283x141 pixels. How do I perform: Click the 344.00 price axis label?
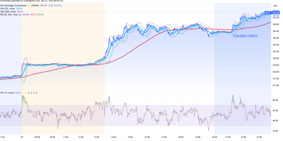tap(276, 31)
